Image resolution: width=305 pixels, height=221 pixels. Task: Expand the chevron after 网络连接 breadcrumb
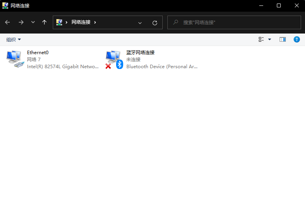point(95,22)
